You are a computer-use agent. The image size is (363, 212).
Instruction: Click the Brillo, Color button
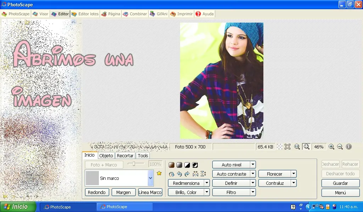point(186,192)
